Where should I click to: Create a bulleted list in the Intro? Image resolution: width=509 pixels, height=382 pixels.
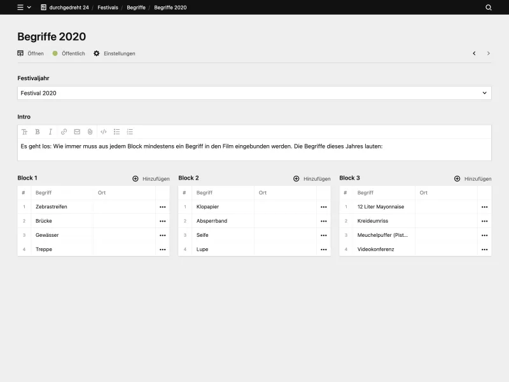pos(116,132)
